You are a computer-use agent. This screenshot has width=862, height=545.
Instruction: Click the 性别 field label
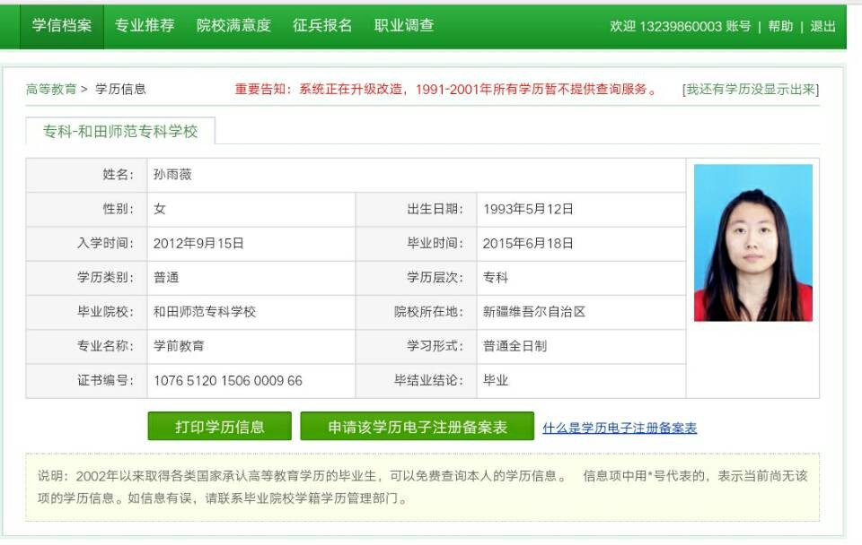(x=119, y=209)
